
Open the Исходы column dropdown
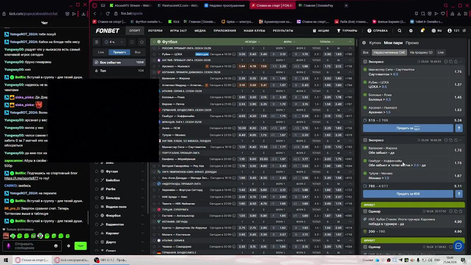pyautogui.click(x=252, y=42)
